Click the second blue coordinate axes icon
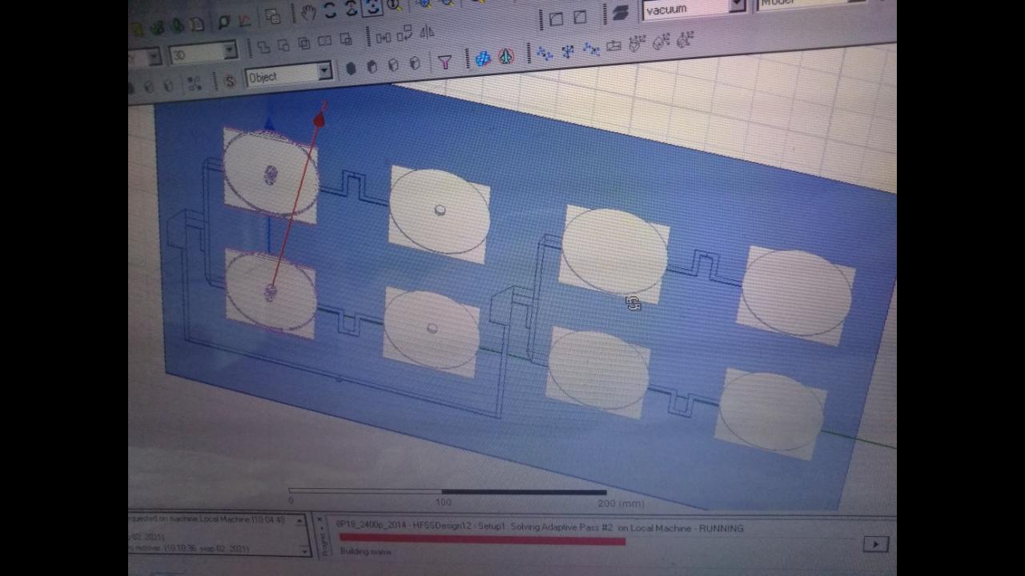This screenshot has height=576, width=1025. (x=568, y=52)
